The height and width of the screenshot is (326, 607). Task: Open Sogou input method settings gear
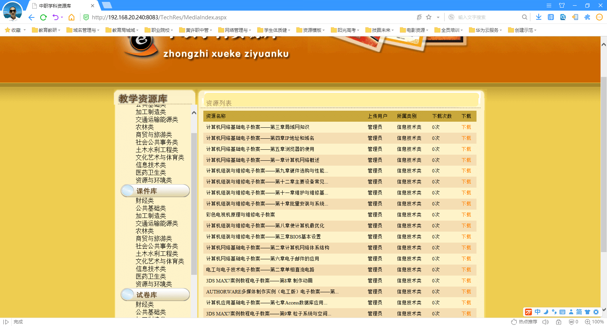coord(596,312)
